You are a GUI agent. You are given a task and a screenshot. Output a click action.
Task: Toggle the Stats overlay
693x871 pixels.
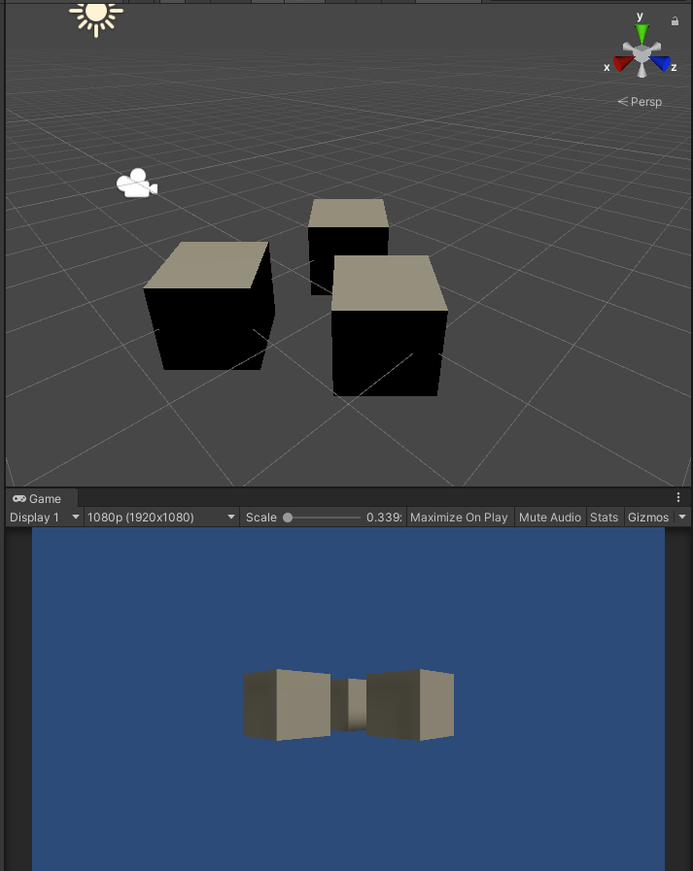point(604,518)
